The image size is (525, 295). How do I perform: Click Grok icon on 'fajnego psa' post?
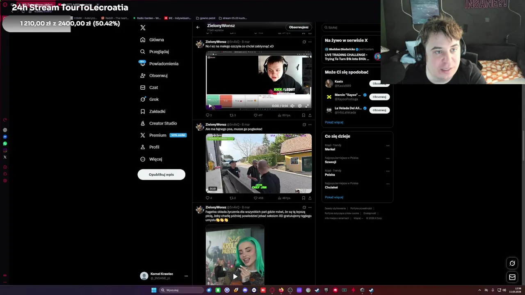pos(304,125)
